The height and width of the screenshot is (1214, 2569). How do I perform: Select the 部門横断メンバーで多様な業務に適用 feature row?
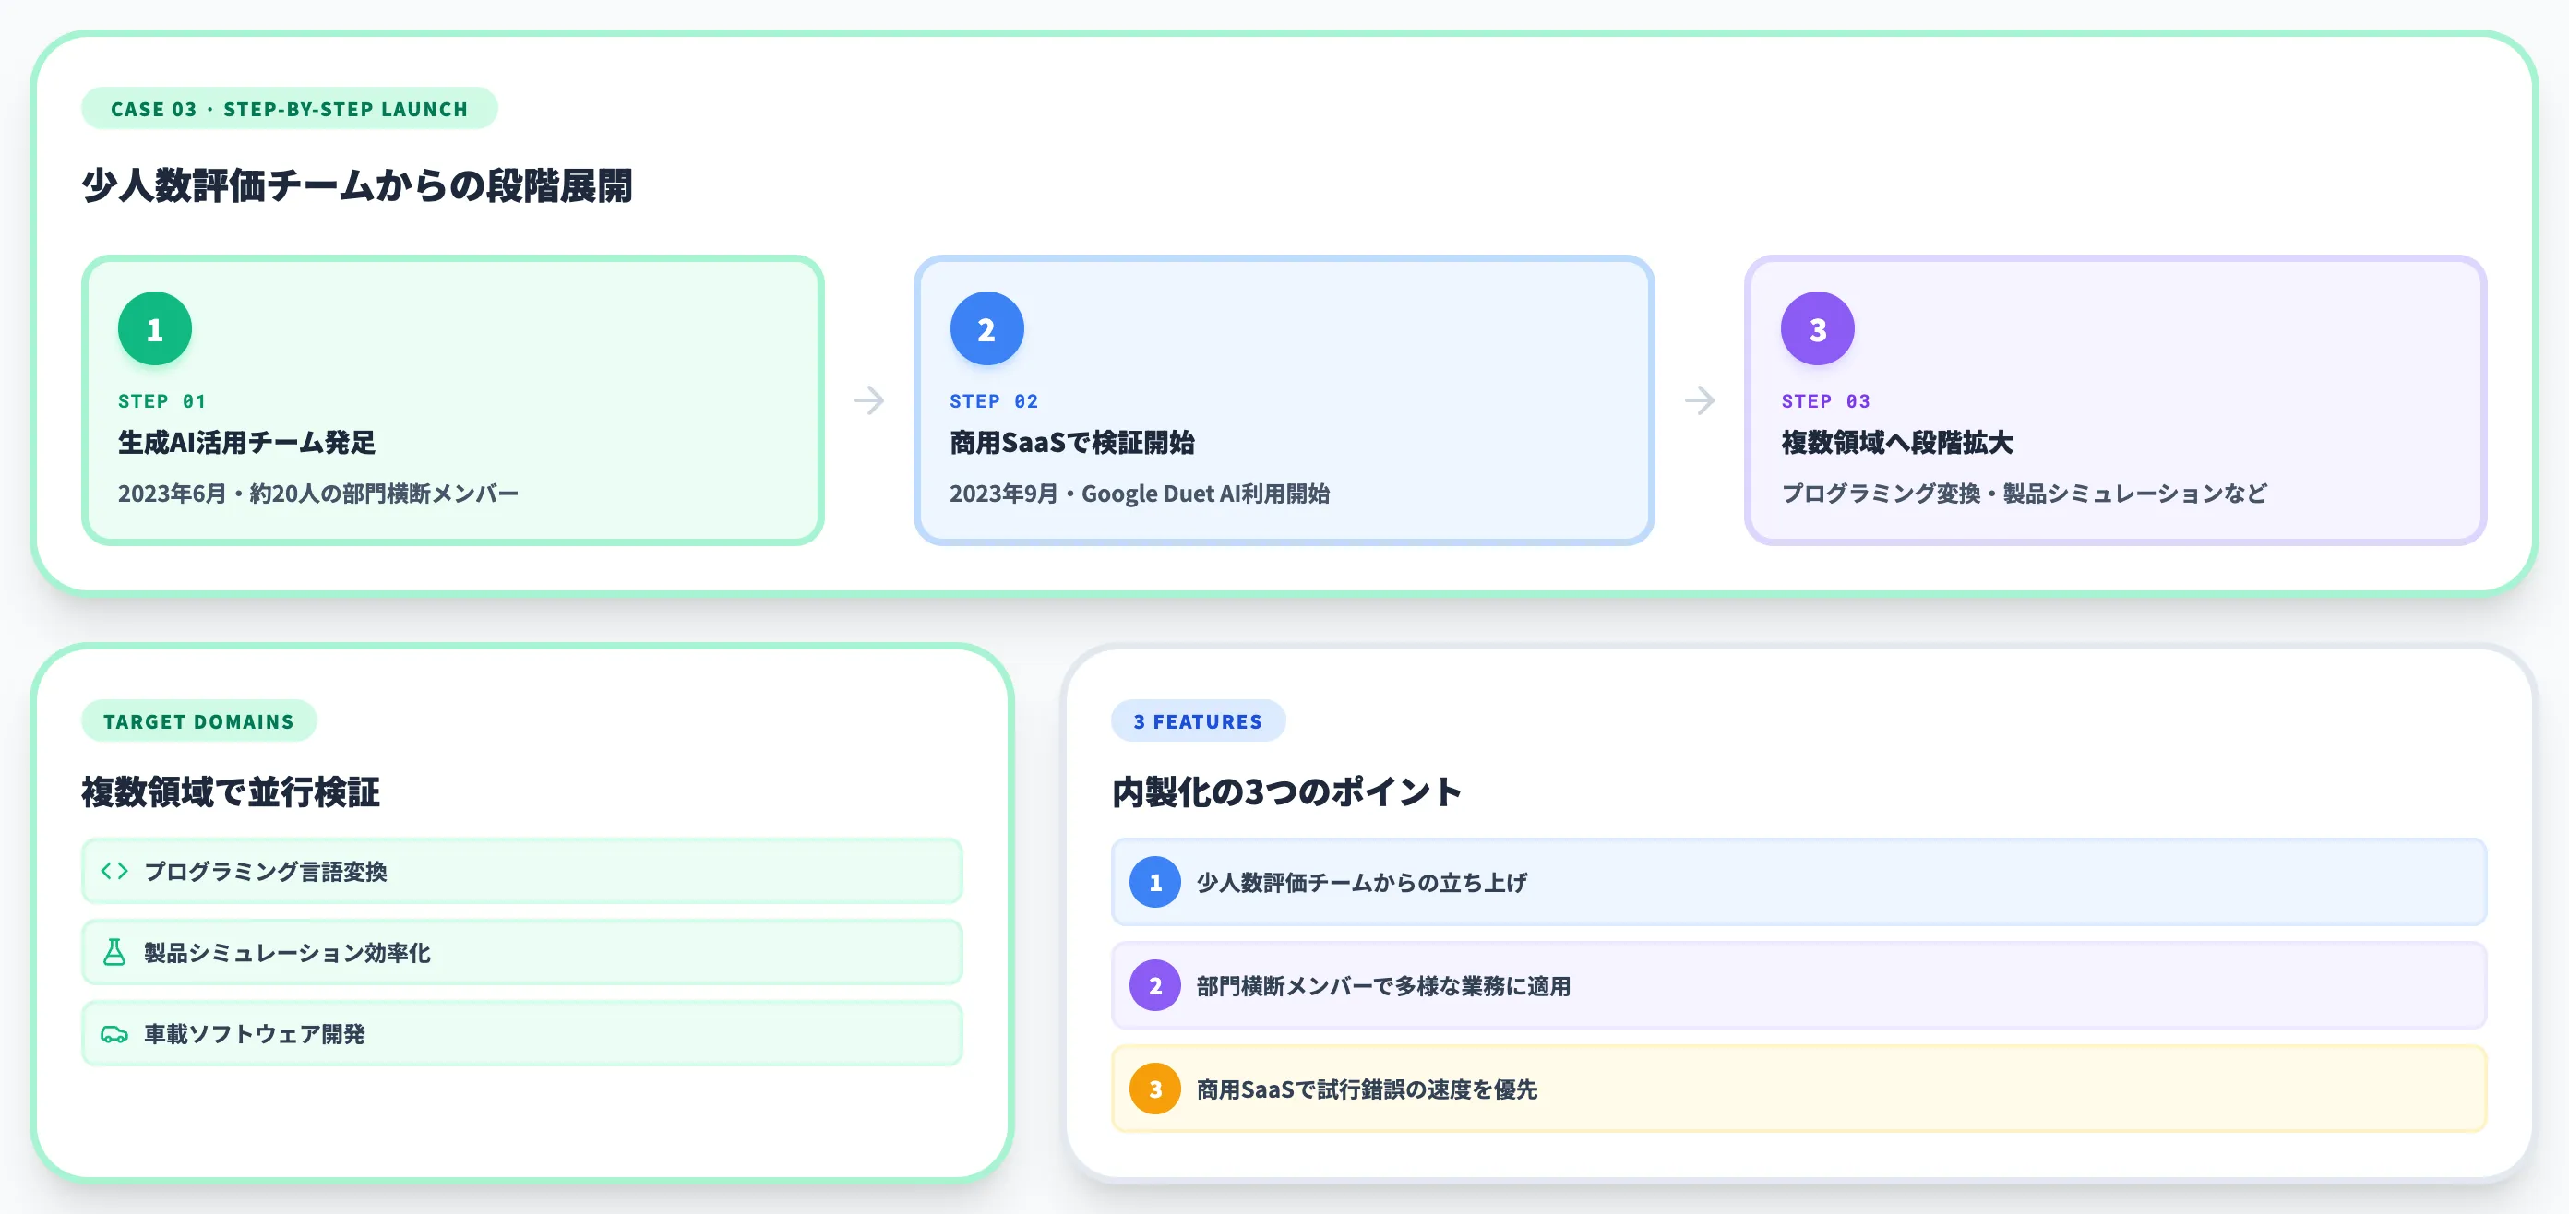[x=1799, y=986]
